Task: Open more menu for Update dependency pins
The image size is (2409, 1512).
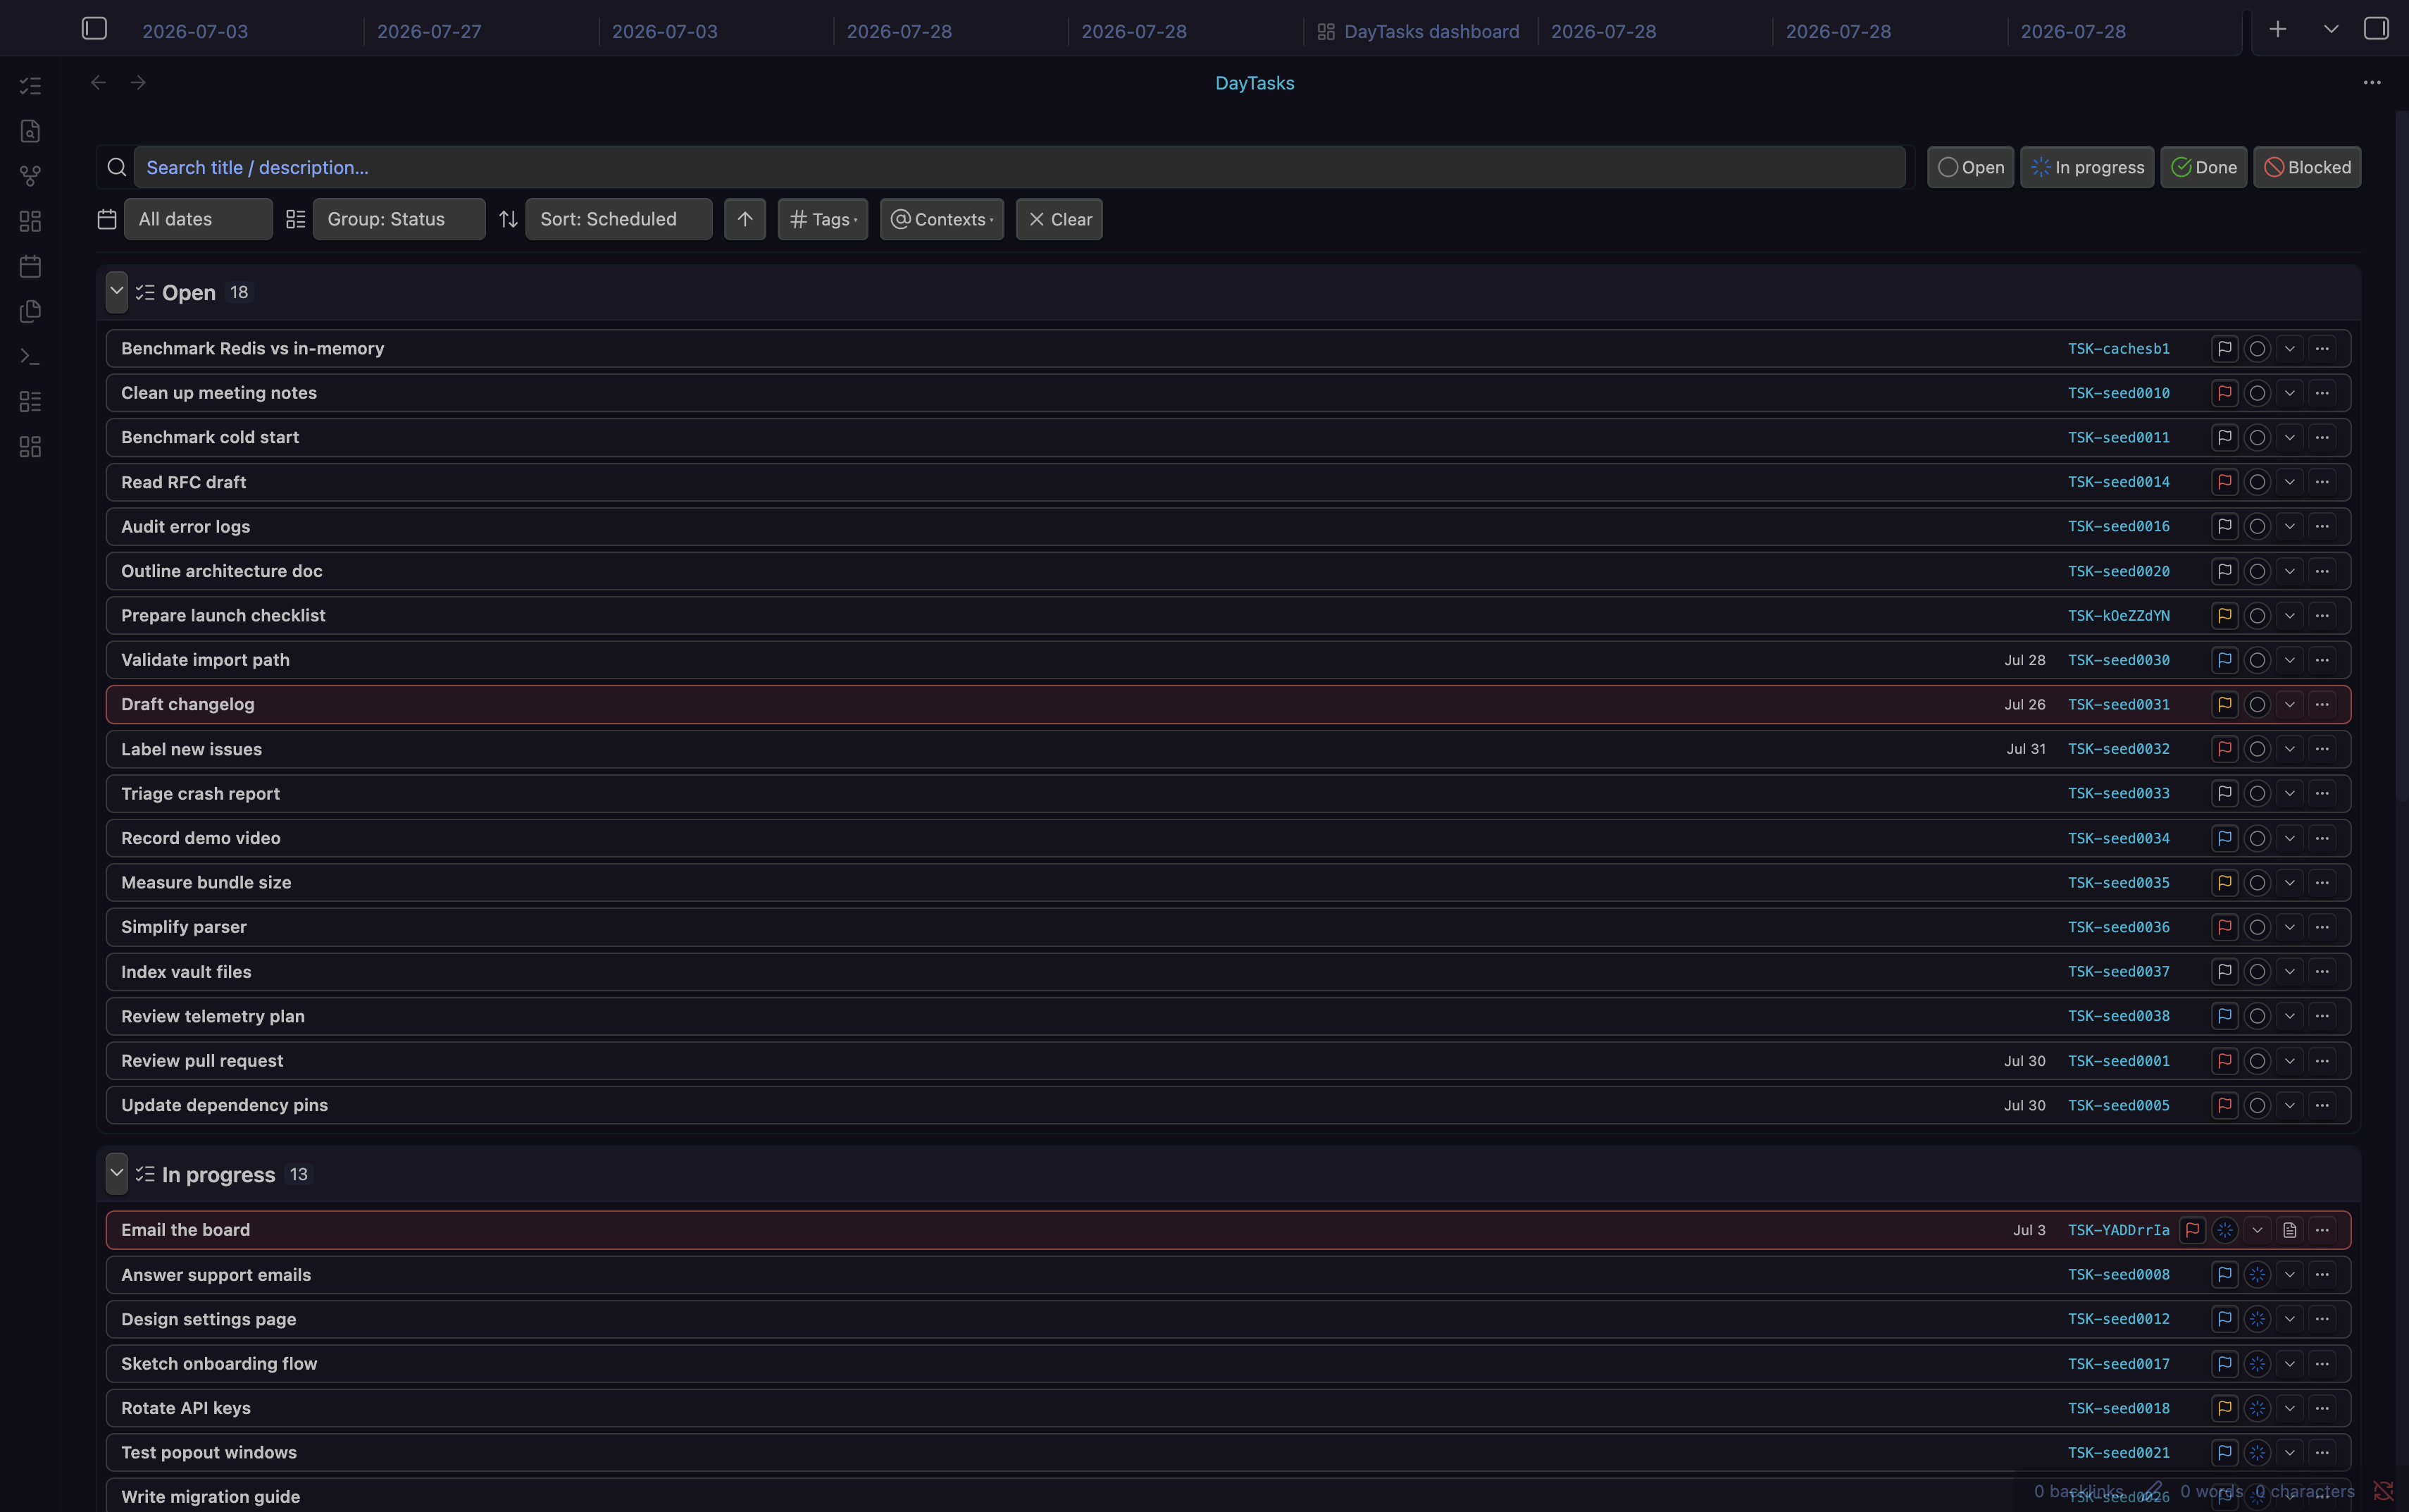Action: tap(2321, 1105)
